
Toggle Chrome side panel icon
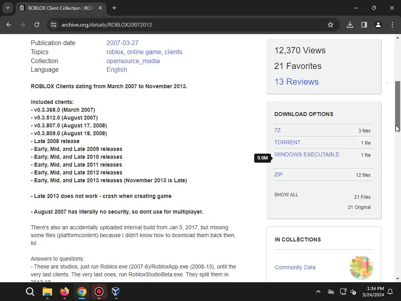pos(364,25)
